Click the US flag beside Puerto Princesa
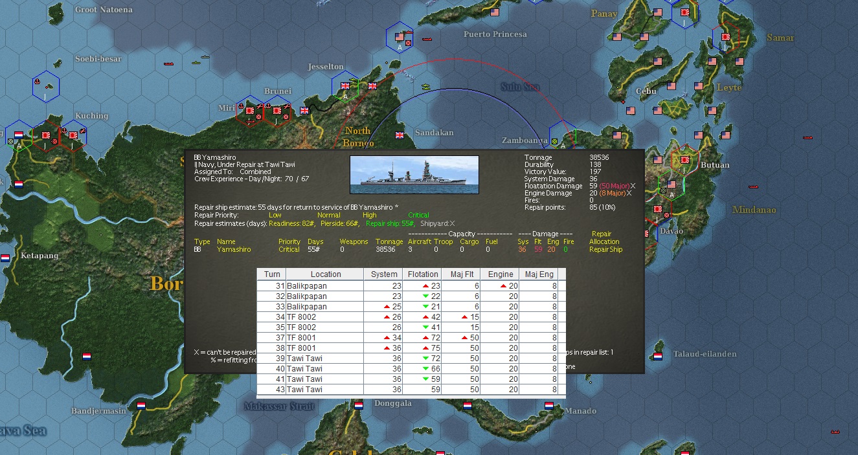The width and height of the screenshot is (858, 455). 495,12
